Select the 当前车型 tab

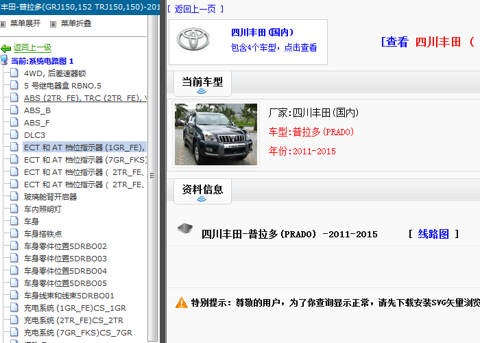click(x=202, y=84)
